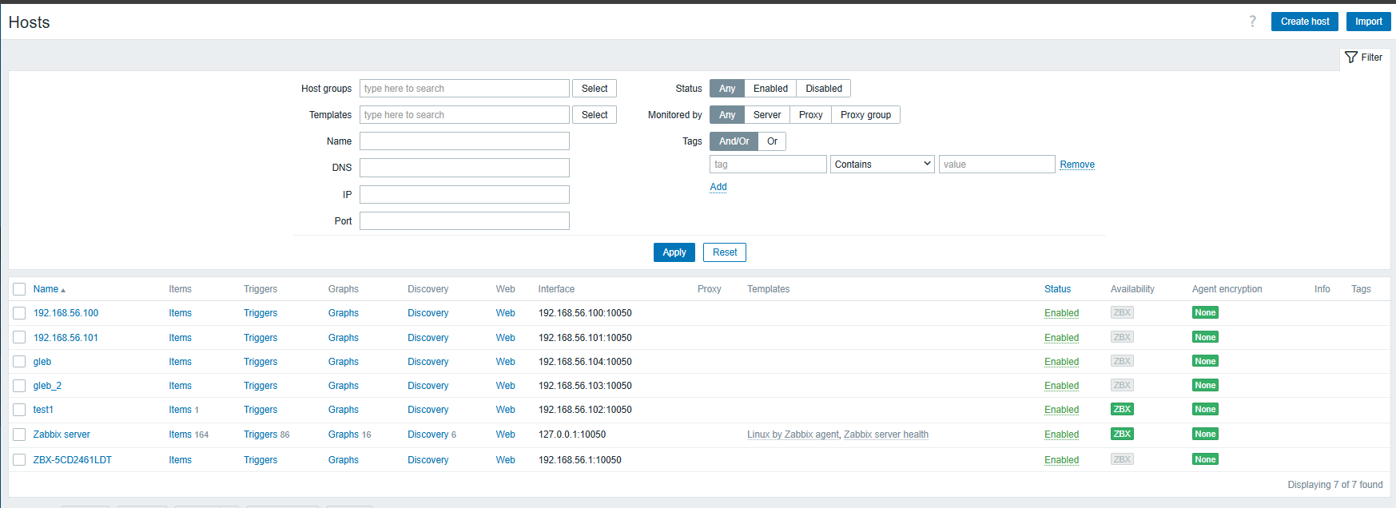The image size is (1396, 508).
Task: Set Status filter to Disabled
Action: click(823, 89)
